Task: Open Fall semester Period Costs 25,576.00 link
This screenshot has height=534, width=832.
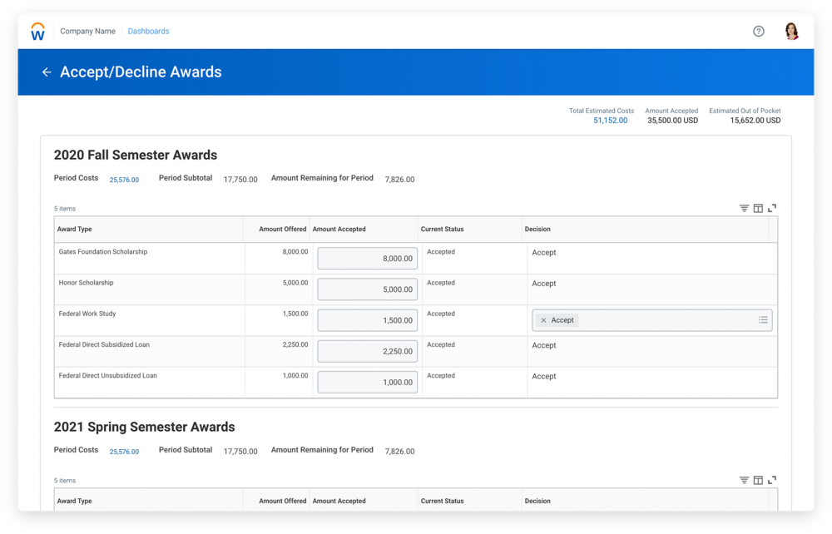Action: (124, 180)
